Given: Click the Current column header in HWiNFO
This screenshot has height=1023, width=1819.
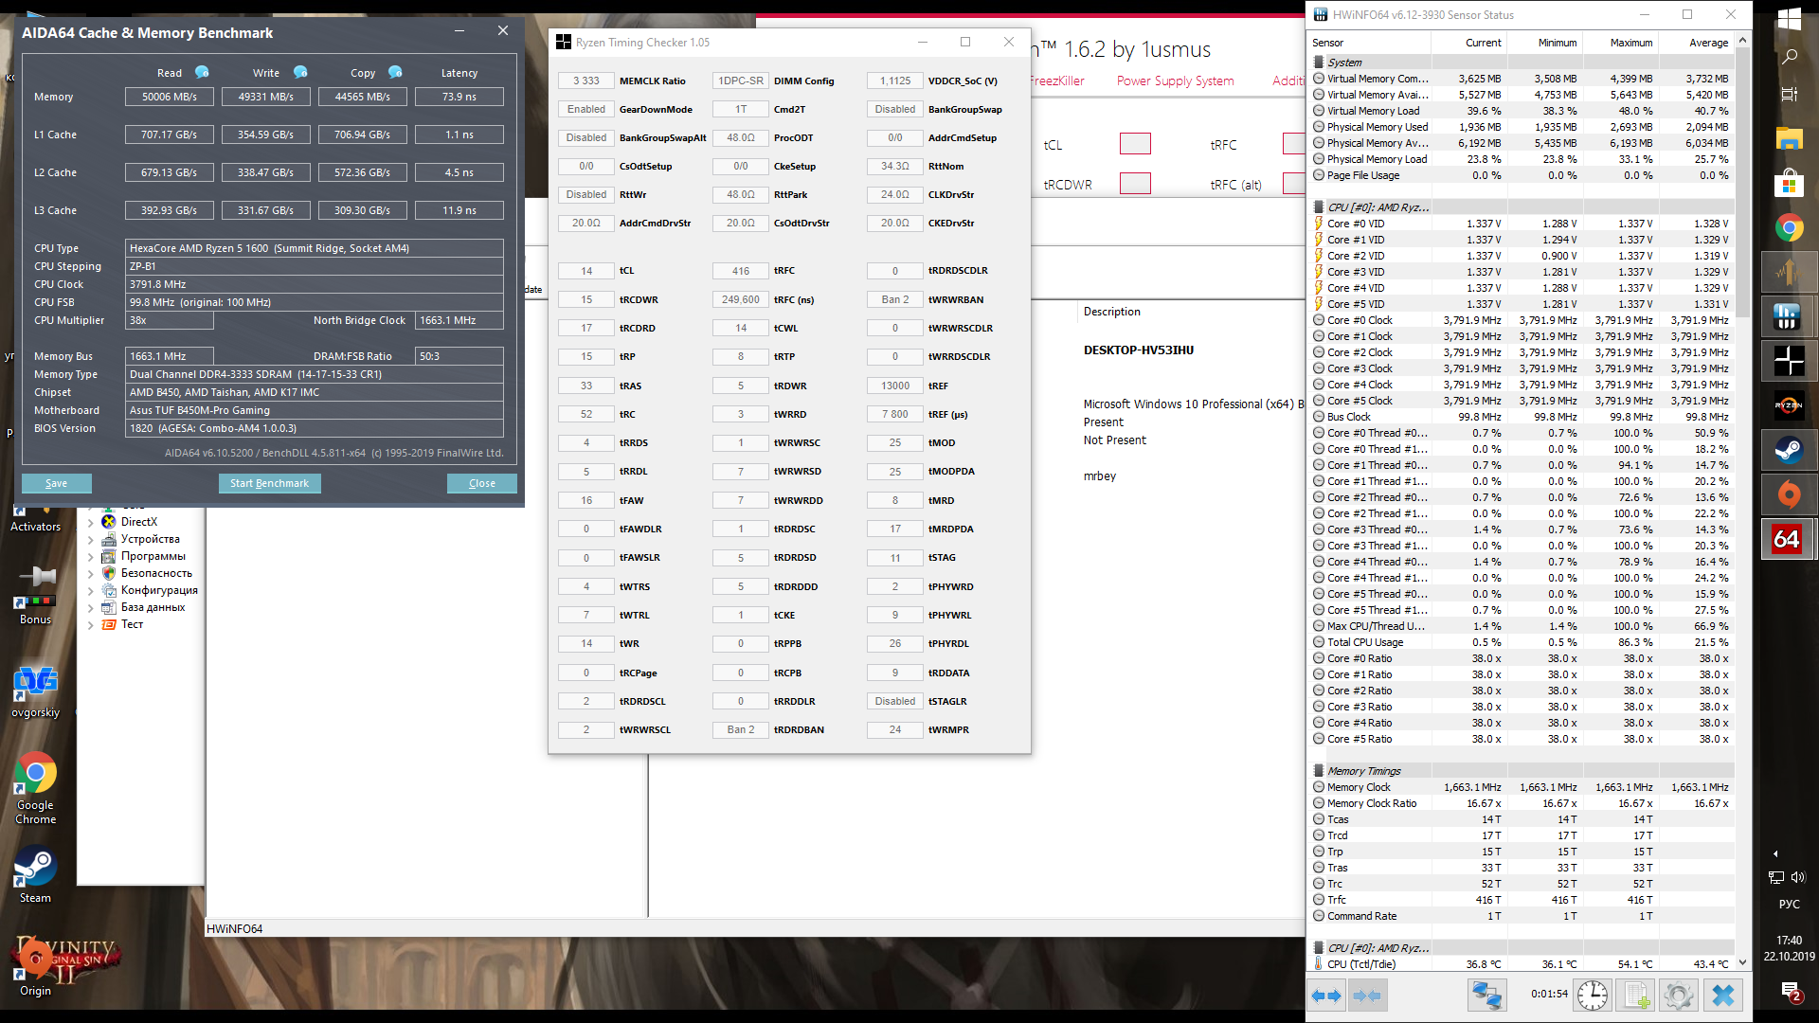Looking at the screenshot, I should pos(1468,43).
